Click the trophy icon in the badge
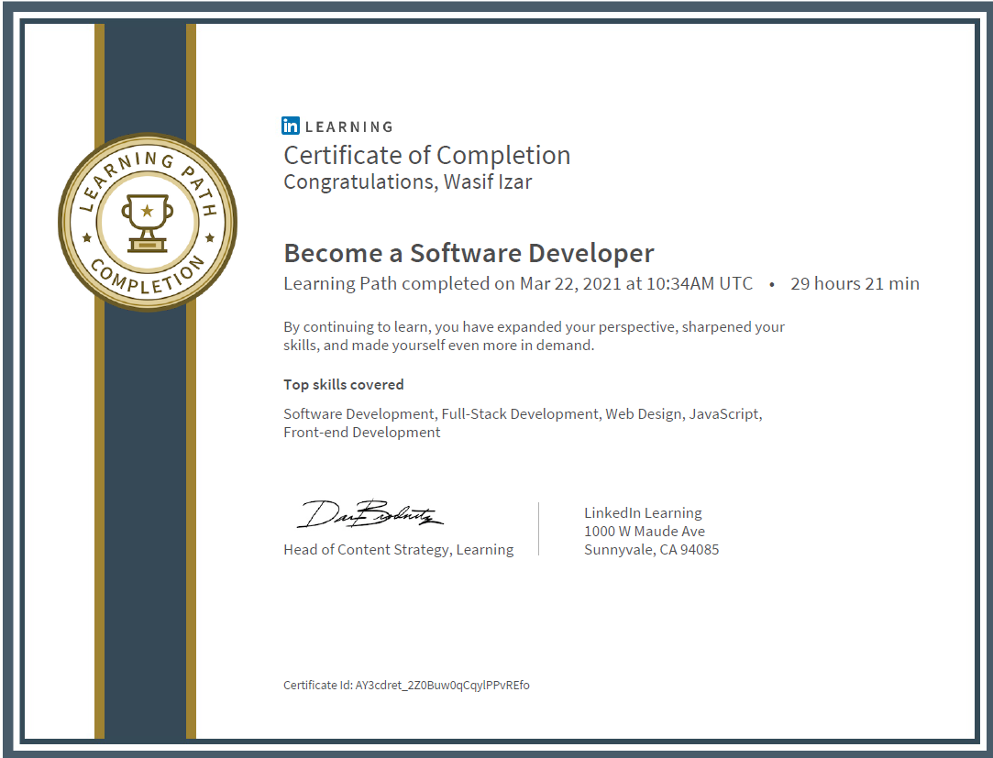This screenshot has width=993, height=758. click(147, 222)
